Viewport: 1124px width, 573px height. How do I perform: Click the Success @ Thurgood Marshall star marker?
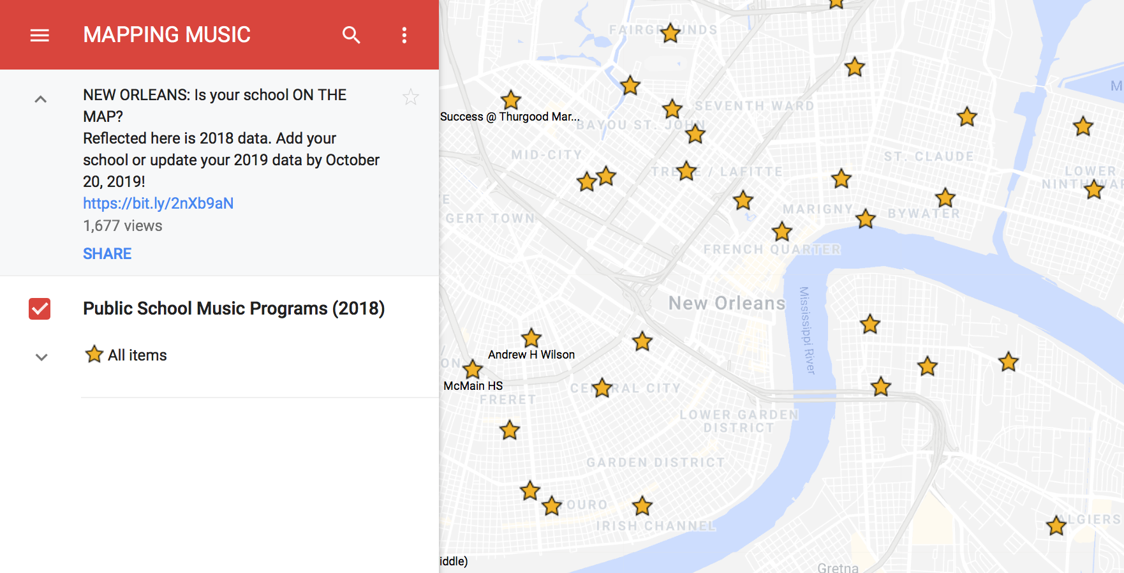point(511,100)
